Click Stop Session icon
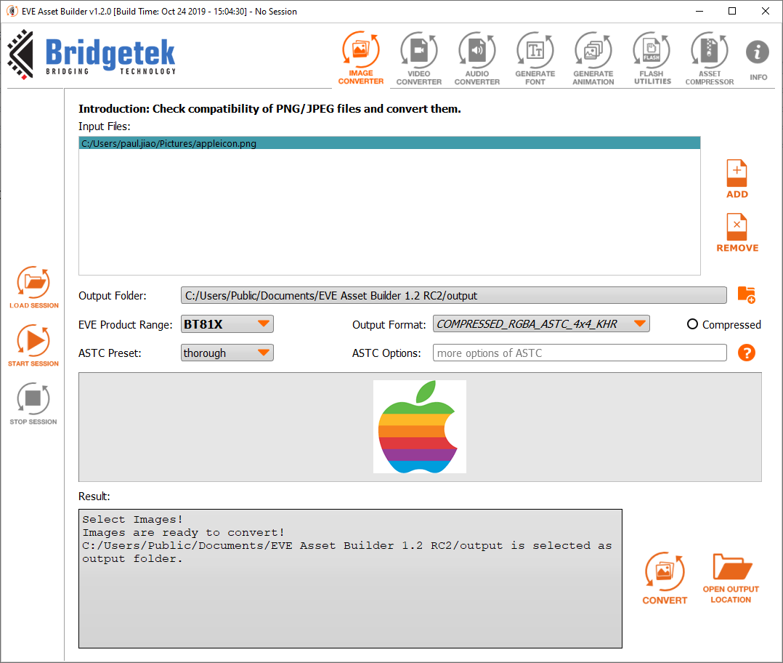Viewport: 783px width, 663px height. [33, 403]
